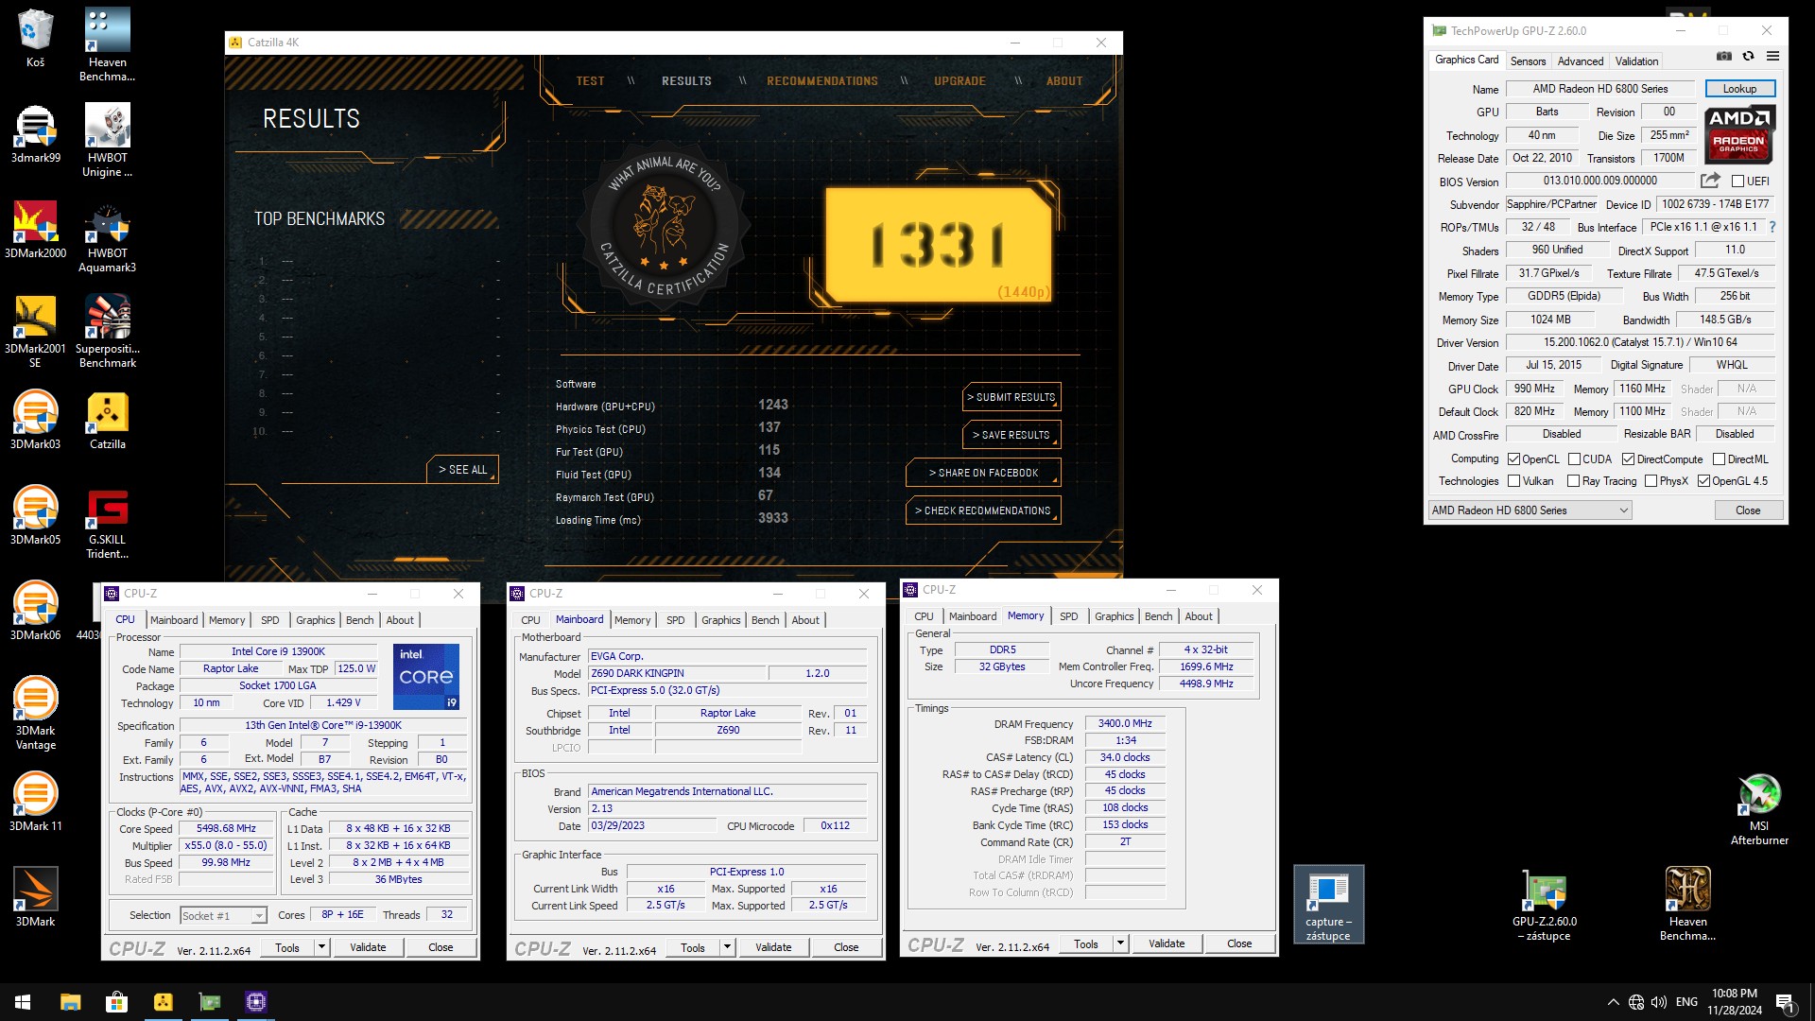The width and height of the screenshot is (1815, 1021).
Task: Toggle OpenGL 4.5 checkbox in GPU-Z
Action: tap(1703, 480)
